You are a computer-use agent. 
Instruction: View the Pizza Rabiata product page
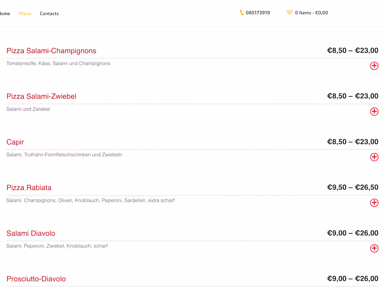[29, 188]
